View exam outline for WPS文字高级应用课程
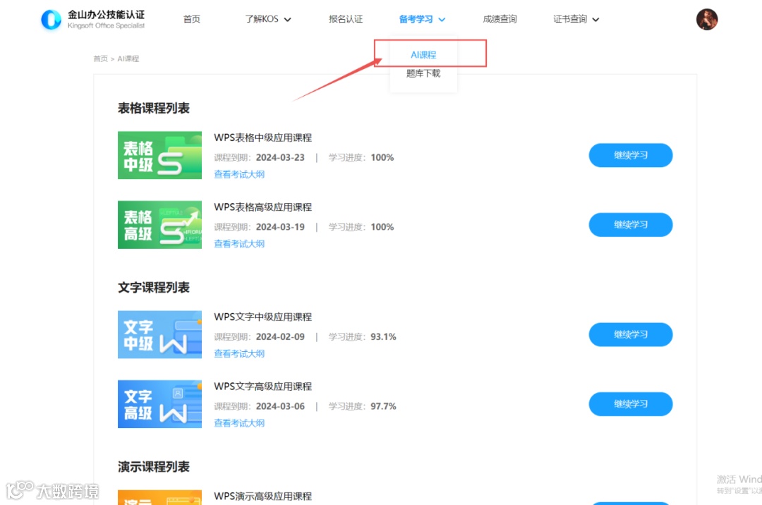762x505 pixels. click(x=239, y=423)
